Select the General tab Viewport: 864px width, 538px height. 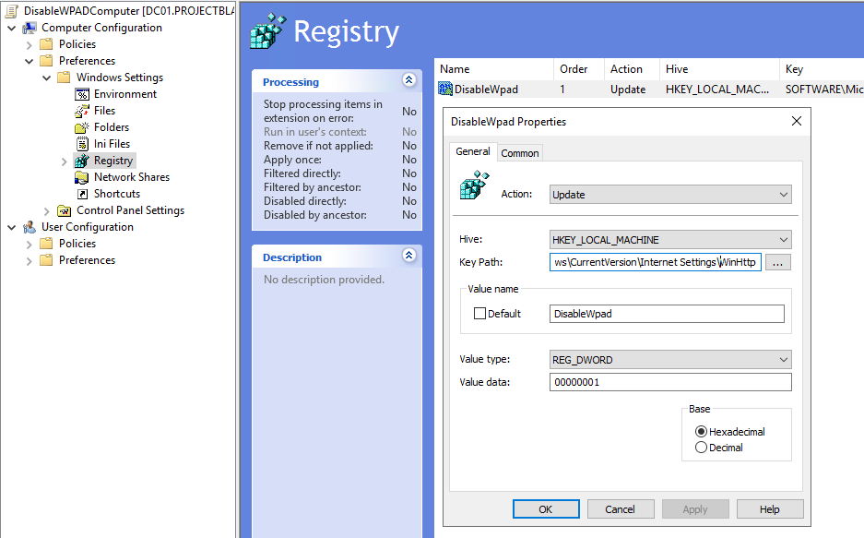click(473, 151)
